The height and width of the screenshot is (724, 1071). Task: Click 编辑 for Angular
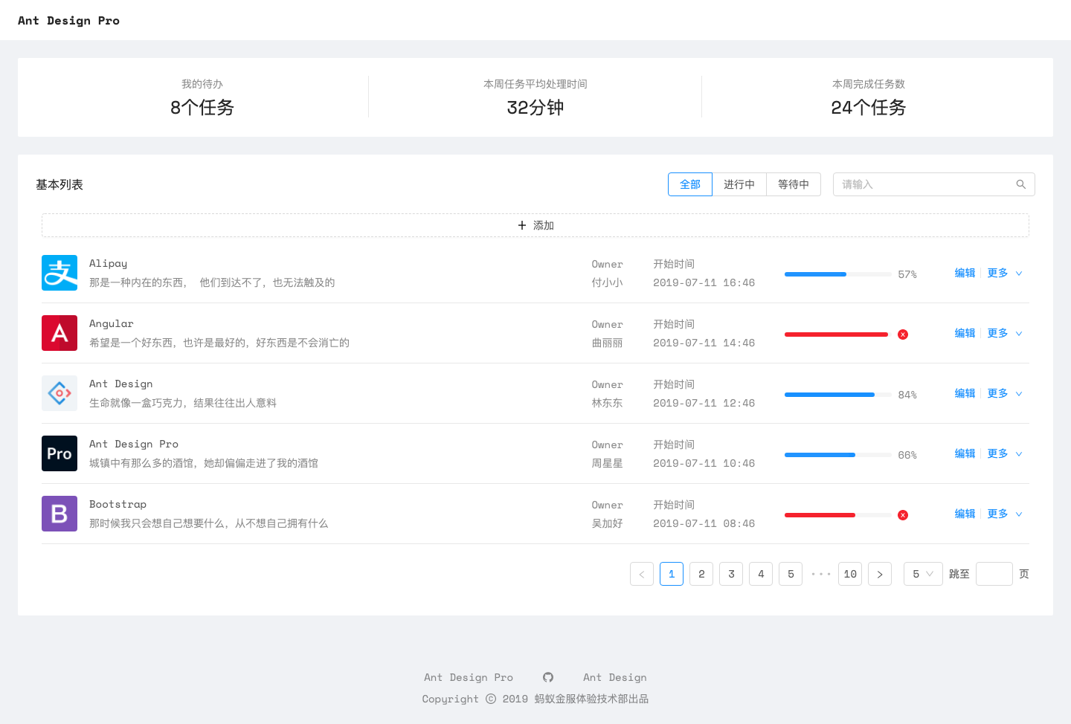(x=965, y=333)
